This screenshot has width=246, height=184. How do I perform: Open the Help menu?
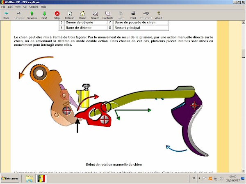point(43,7)
